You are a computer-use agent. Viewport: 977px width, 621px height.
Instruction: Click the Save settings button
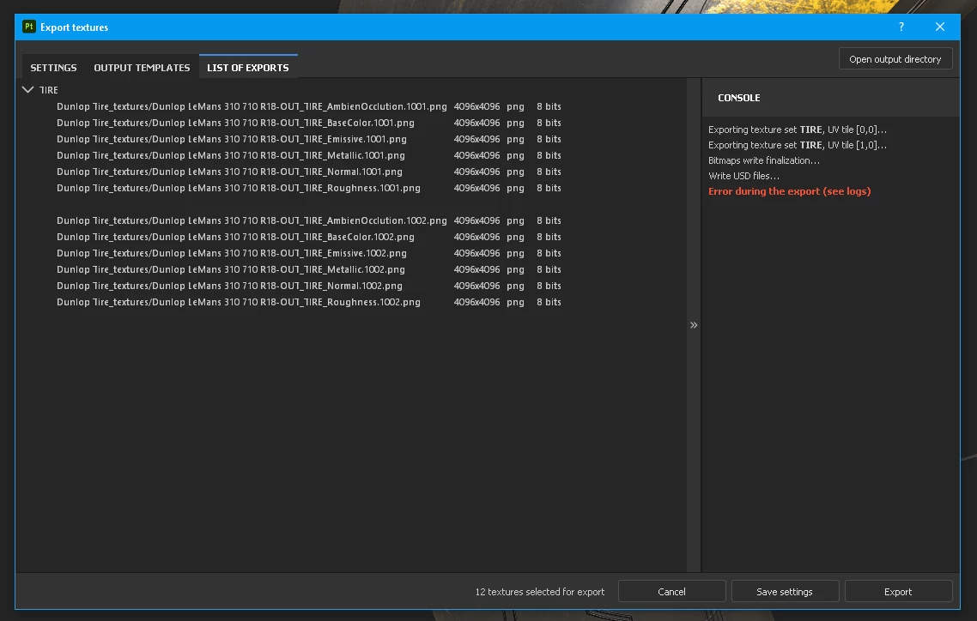click(x=785, y=592)
